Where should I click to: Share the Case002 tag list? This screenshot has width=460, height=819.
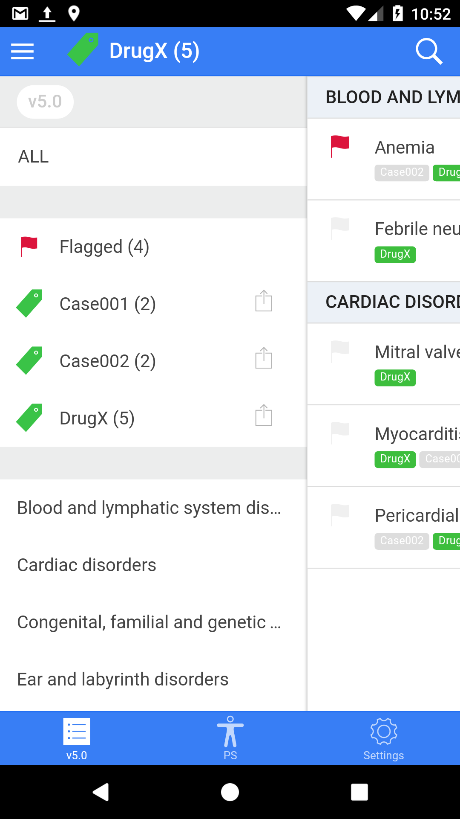264,358
